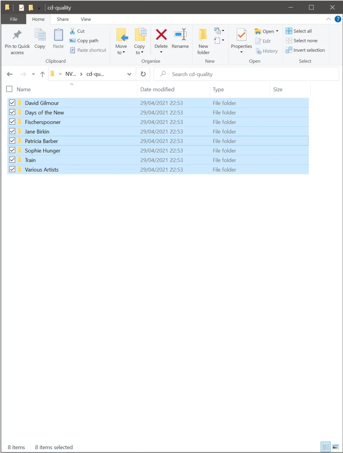Click the NV... breadcrumb segment
The image size is (343, 453).
[x=70, y=74]
